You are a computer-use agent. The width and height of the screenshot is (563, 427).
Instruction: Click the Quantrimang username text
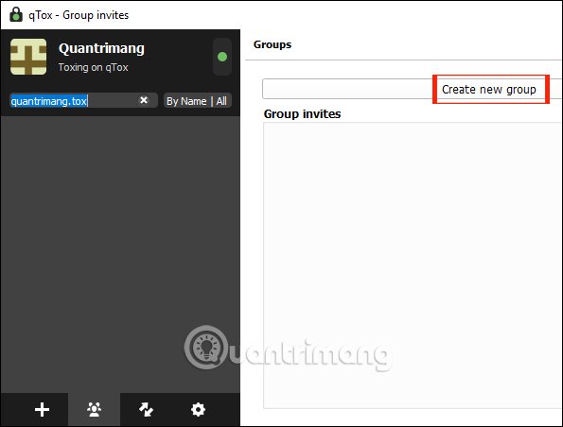point(101,48)
